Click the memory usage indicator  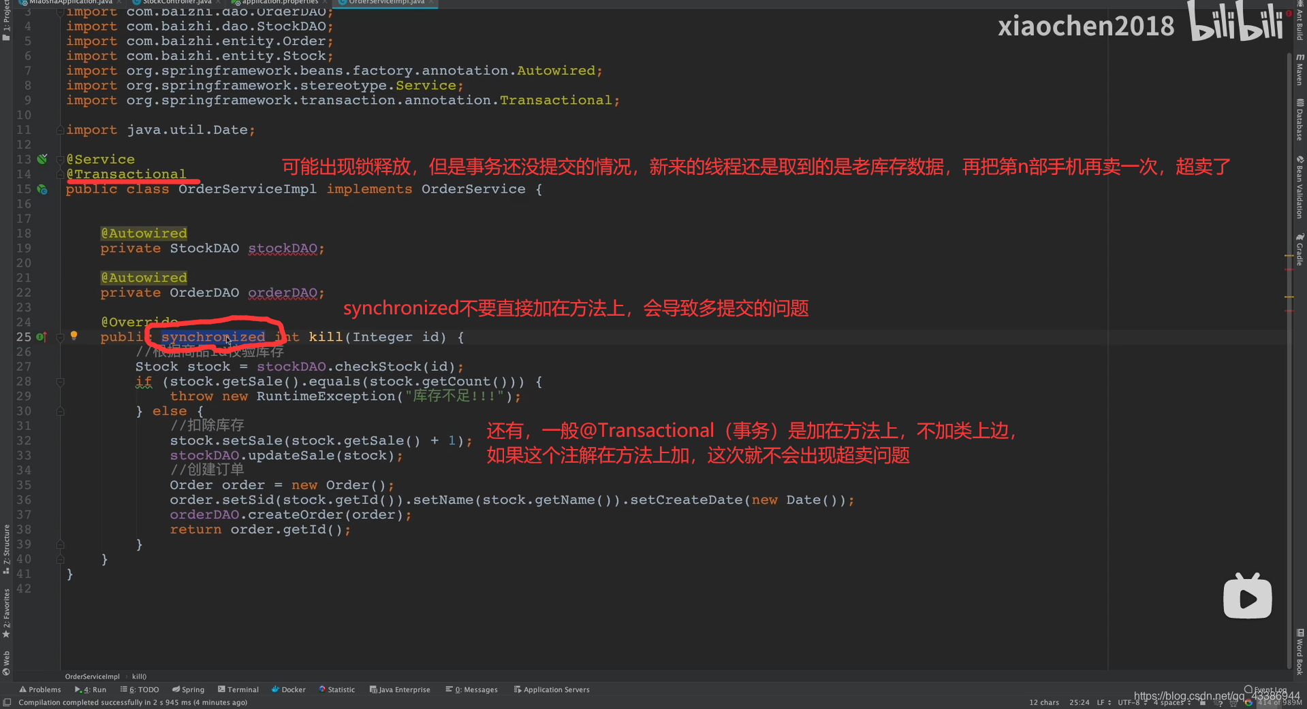click(1279, 702)
